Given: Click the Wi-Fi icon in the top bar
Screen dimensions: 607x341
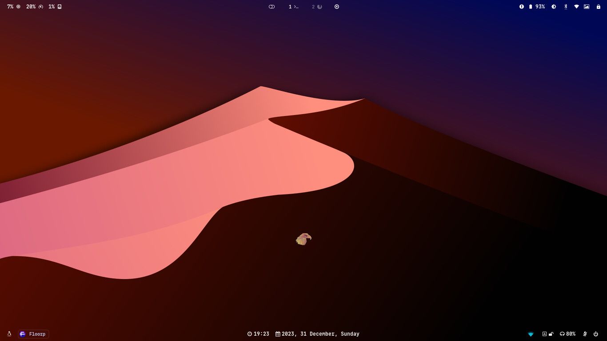Looking at the screenshot, I should coord(576,7).
